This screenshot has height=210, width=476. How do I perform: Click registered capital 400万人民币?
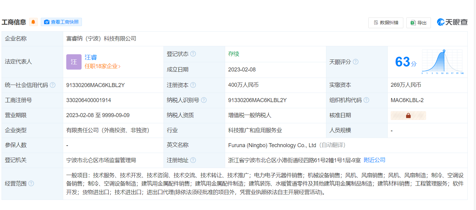[x=243, y=85]
